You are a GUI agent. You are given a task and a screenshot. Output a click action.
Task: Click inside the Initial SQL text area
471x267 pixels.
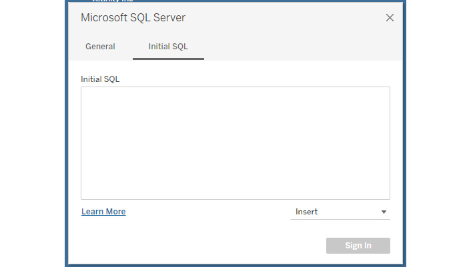click(235, 143)
